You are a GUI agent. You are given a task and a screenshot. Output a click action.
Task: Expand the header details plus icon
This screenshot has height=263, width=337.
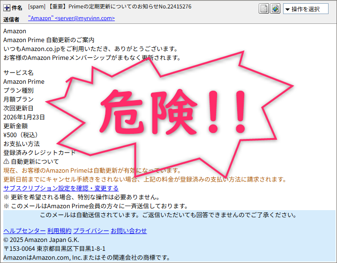[7, 8]
